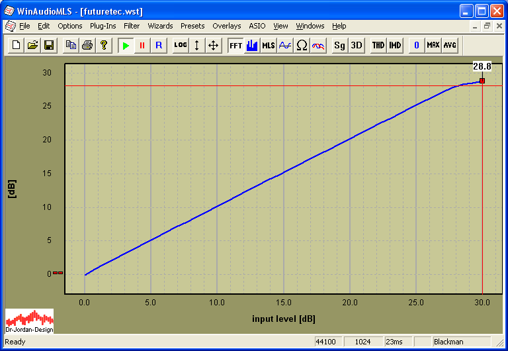Screen dimensions: 508x351
Task: Enable the THD distortion measurement
Action: pyautogui.click(x=378, y=45)
